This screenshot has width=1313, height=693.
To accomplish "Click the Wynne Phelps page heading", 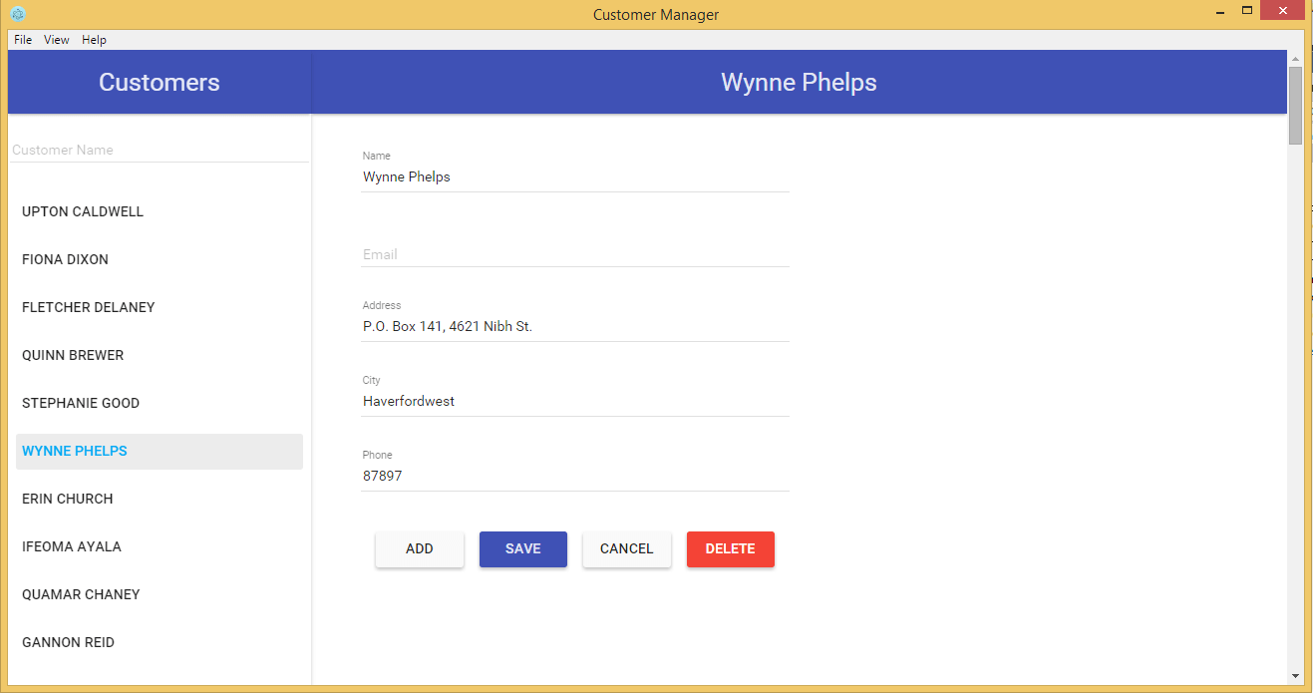I will (799, 82).
